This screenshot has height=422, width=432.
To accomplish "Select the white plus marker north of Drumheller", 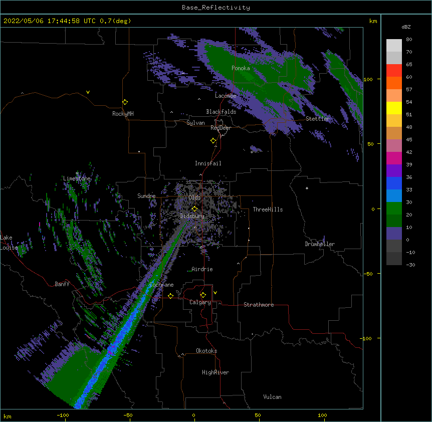I will tap(307, 188).
